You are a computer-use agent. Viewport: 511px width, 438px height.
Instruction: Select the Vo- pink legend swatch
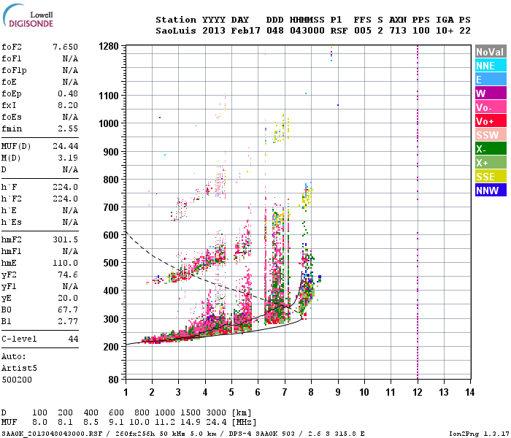[x=491, y=107]
